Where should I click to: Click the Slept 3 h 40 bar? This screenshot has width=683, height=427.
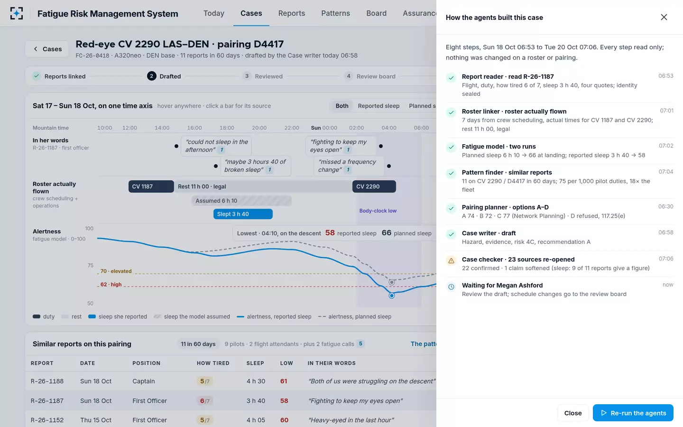[x=243, y=214]
